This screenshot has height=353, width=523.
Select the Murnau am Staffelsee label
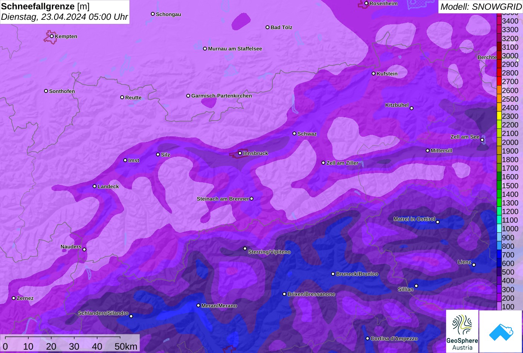[x=235, y=49]
